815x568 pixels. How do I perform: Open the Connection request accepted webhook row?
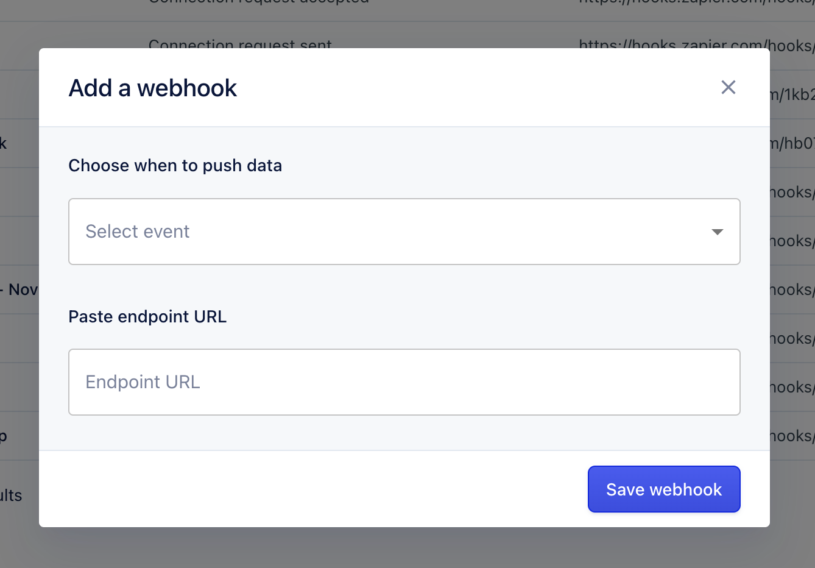tap(258, 3)
